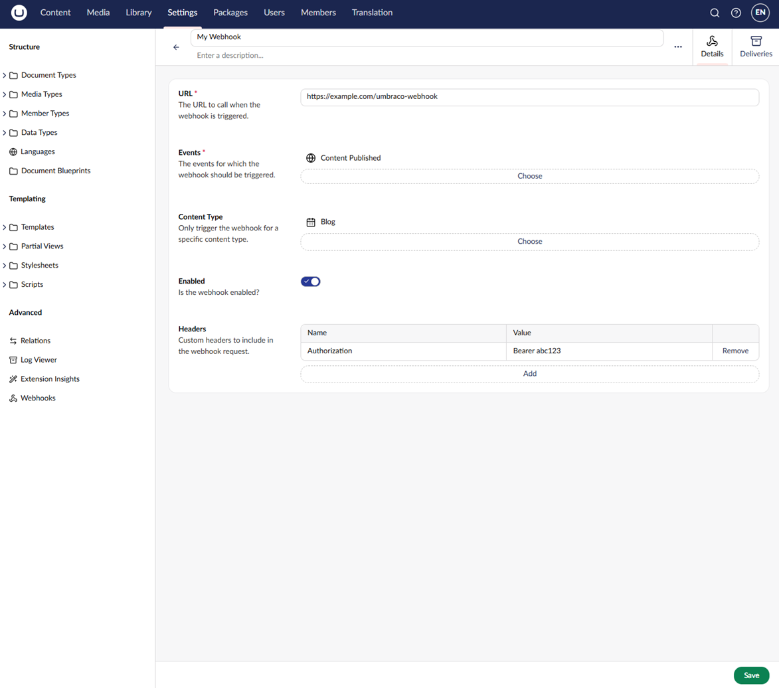Click the Relations arrows icon
The width and height of the screenshot is (779, 688).
pos(13,341)
